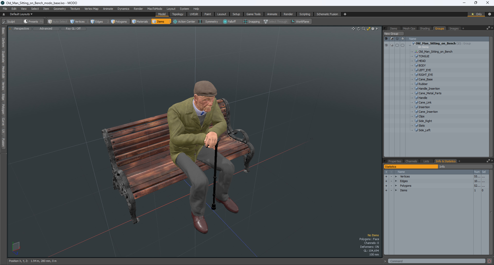The height and width of the screenshot is (265, 494).
Task: Toggle the third checkbox in group row
Action: coord(397,45)
